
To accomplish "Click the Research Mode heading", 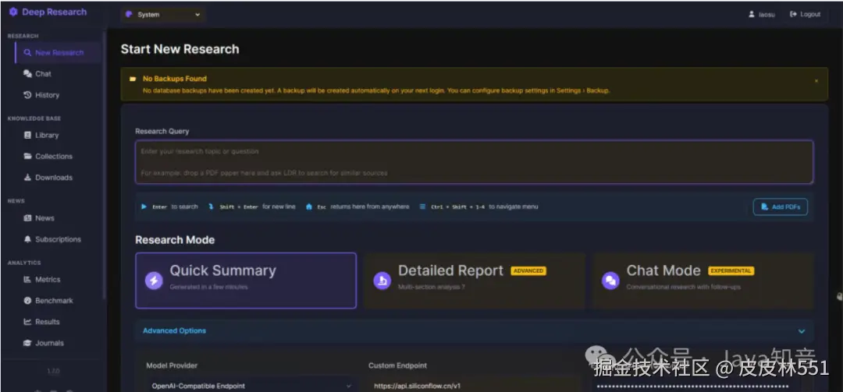I will point(175,240).
